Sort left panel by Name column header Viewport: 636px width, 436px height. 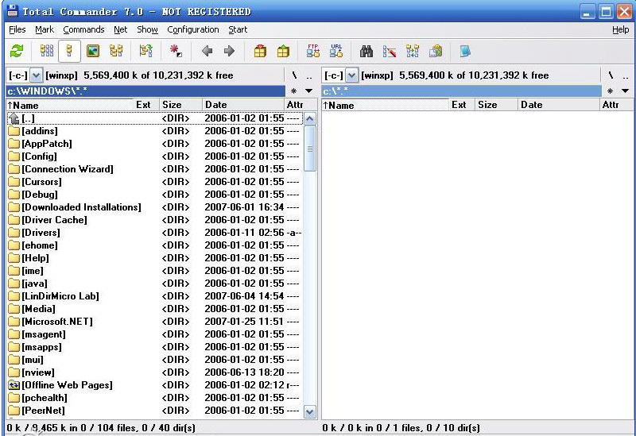click(69, 105)
